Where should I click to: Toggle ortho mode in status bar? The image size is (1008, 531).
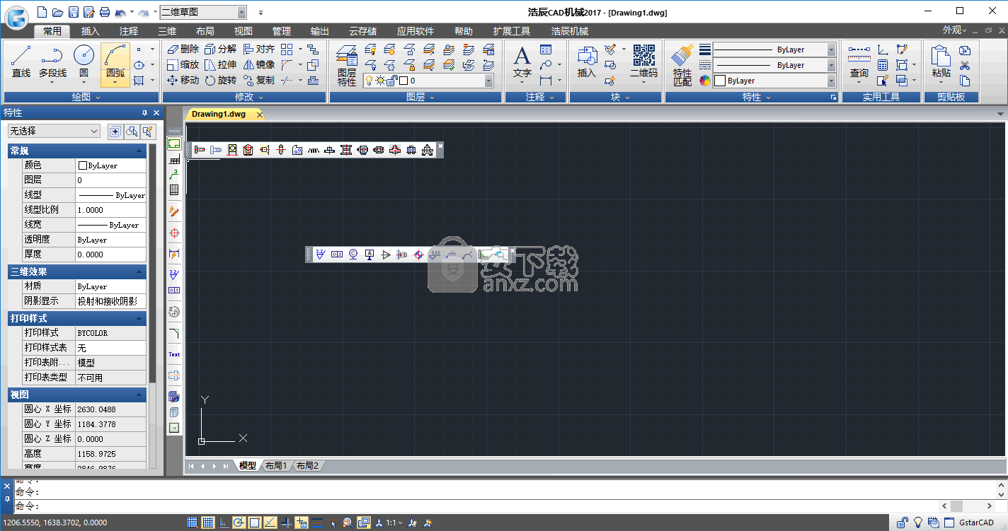[224, 523]
